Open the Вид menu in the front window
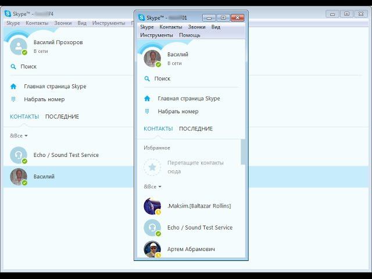This screenshot has width=372, height=279. 216,27
